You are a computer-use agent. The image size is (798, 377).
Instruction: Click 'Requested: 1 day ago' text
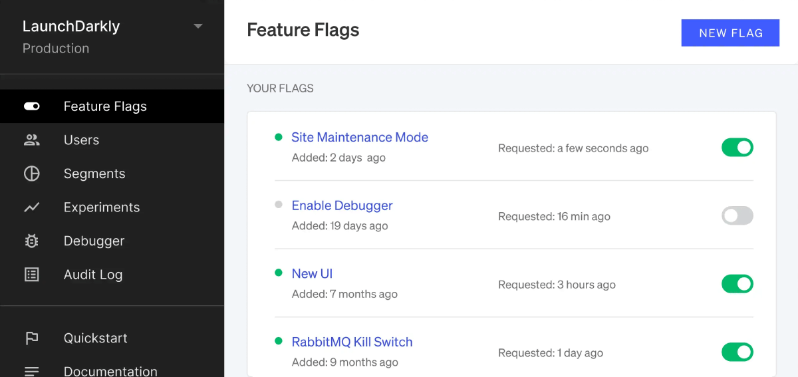pyautogui.click(x=551, y=353)
